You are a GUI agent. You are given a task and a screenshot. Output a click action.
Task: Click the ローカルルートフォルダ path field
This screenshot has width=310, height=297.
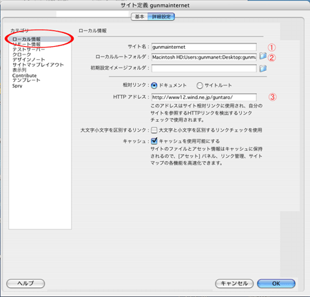[x=204, y=57]
